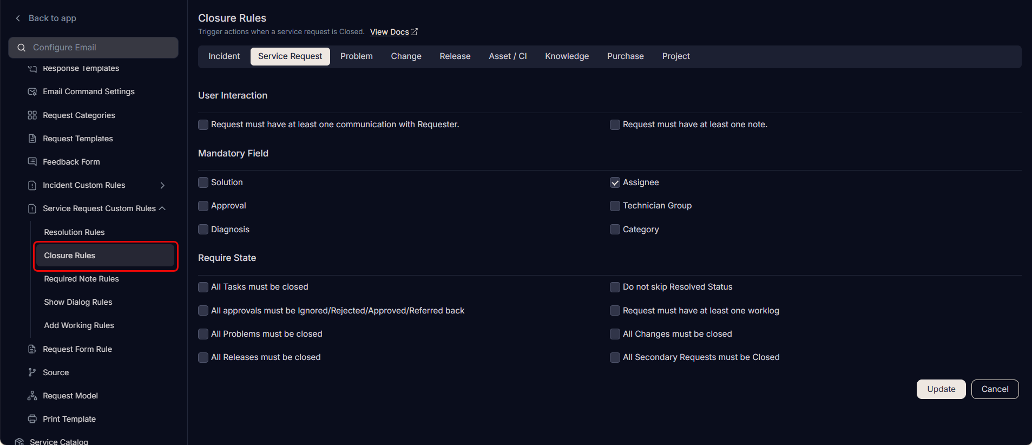Screen dimensions: 1032x445
Task: Check the Technician Group checkbox
Action: click(615, 206)
